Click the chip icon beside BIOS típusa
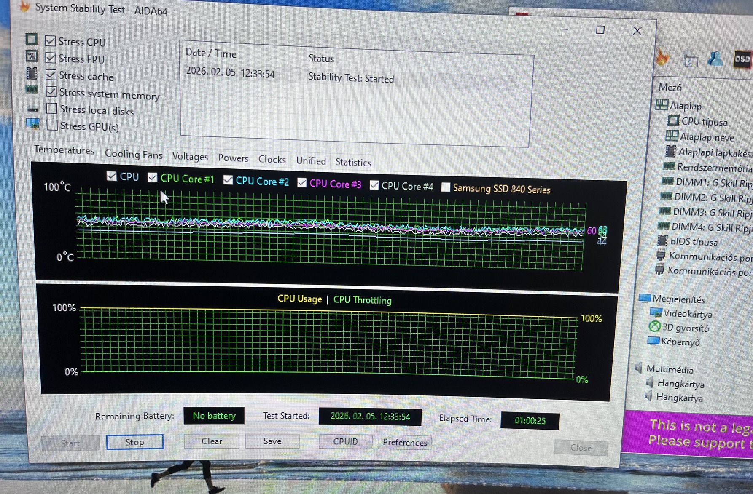This screenshot has height=494, width=753. click(x=662, y=240)
